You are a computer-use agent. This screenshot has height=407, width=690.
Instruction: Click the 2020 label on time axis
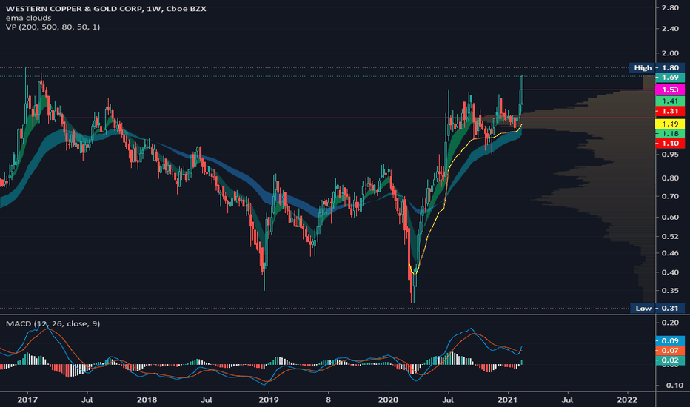389,400
